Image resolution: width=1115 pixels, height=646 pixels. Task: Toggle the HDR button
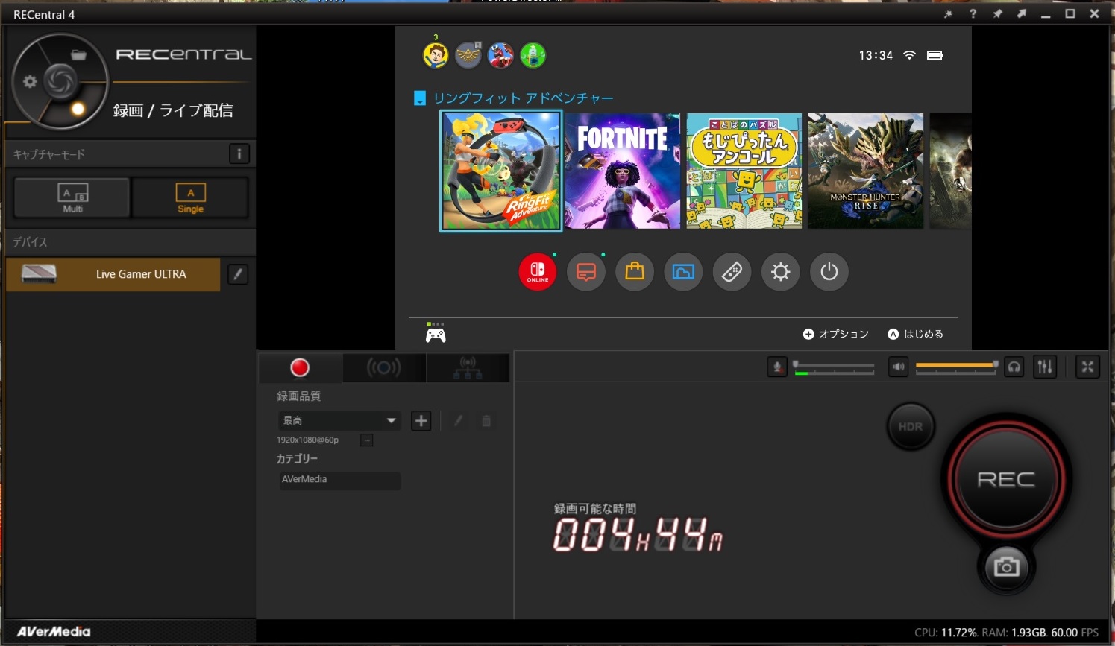(911, 427)
